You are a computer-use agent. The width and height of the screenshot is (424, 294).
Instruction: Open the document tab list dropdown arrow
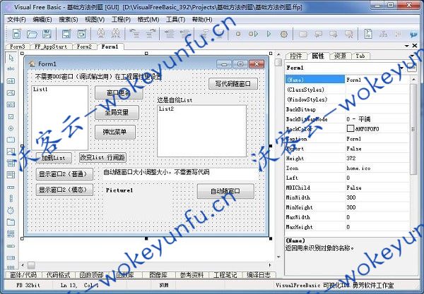(x=407, y=46)
